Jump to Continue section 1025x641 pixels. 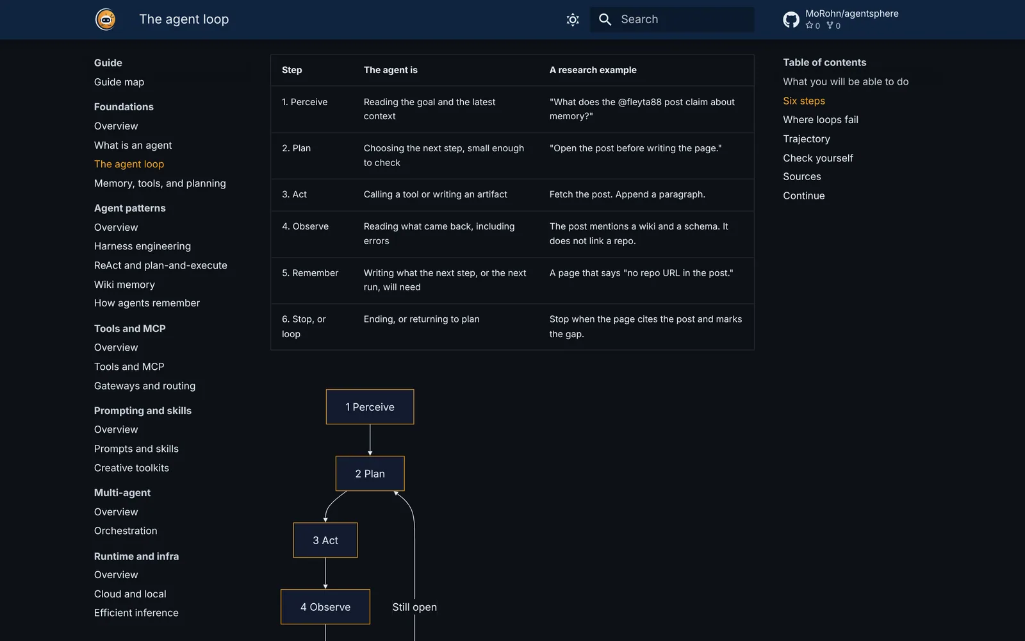coord(804,196)
